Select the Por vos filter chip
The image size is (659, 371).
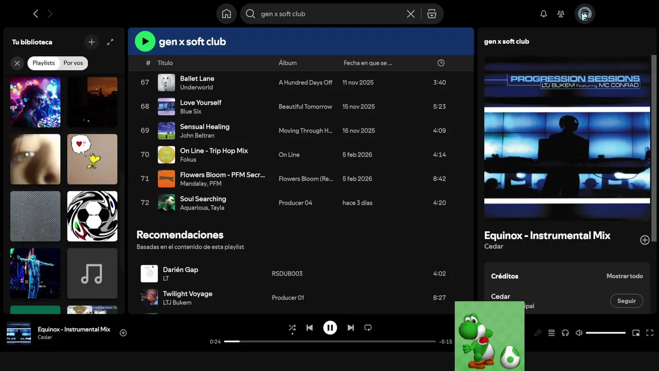(73, 63)
